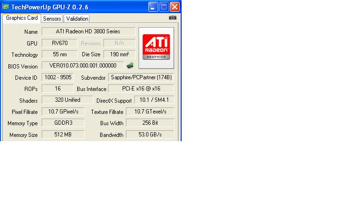
Task: Click the Die Size field showing 190 mm²
Action: pyautogui.click(x=119, y=54)
